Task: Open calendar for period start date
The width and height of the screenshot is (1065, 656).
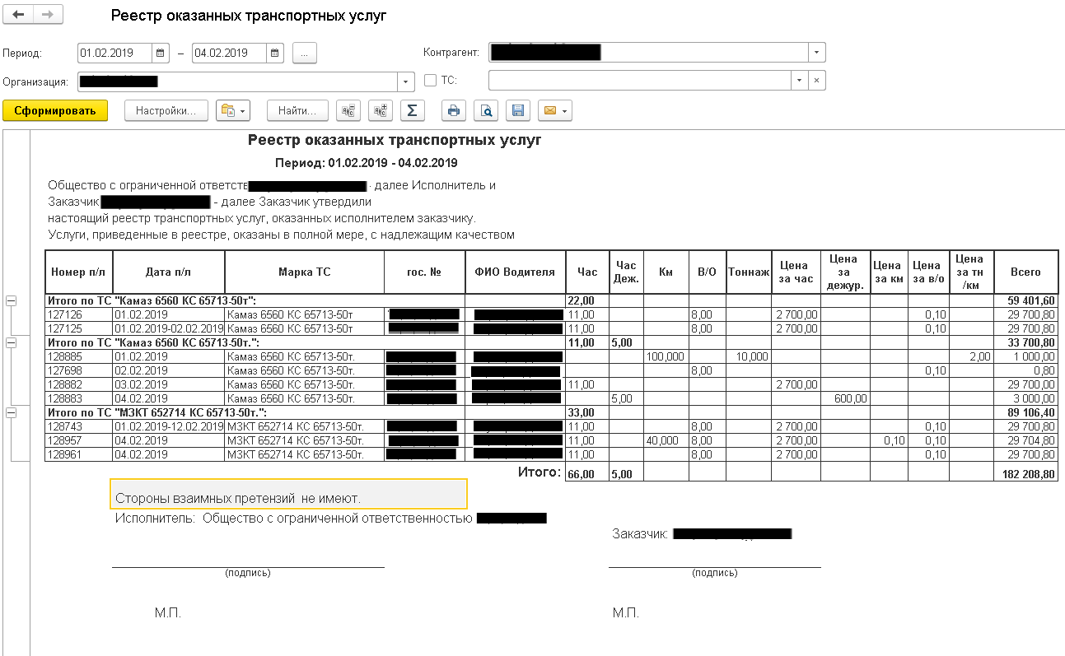Action: (x=161, y=53)
